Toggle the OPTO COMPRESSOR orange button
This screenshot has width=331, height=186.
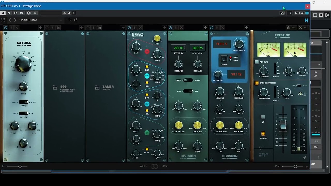coord(257,83)
